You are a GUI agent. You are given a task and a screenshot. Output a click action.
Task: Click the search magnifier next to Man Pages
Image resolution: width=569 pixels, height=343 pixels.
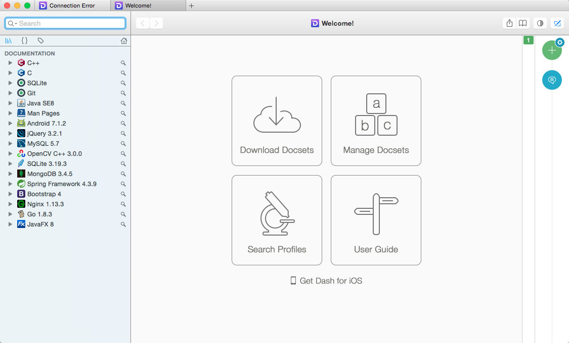(123, 113)
